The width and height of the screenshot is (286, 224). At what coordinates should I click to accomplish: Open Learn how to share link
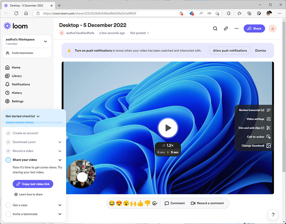[x=28, y=195]
